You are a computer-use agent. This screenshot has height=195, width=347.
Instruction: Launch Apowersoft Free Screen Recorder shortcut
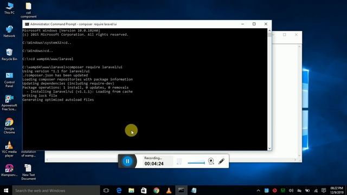9,103
